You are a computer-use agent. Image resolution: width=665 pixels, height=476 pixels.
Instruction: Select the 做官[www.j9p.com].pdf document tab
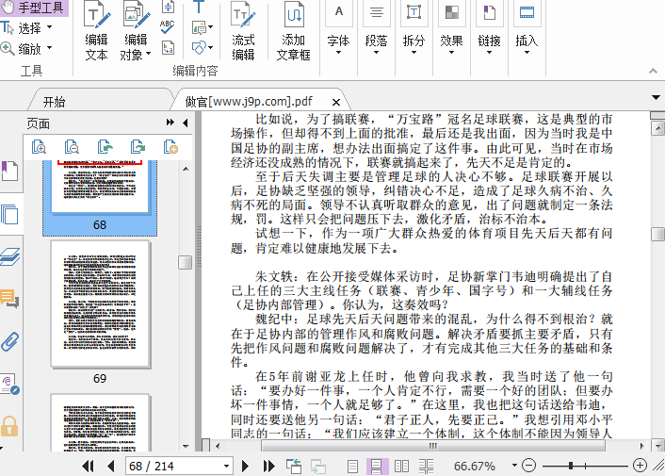point(249,102)
